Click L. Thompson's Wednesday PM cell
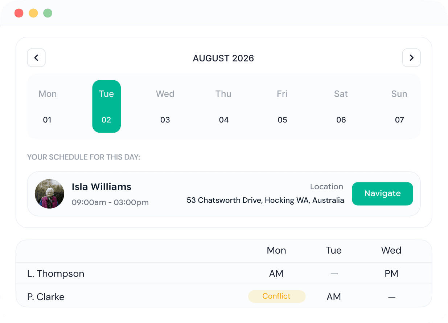This screenshot has width=448, height=323. (391, 274)
